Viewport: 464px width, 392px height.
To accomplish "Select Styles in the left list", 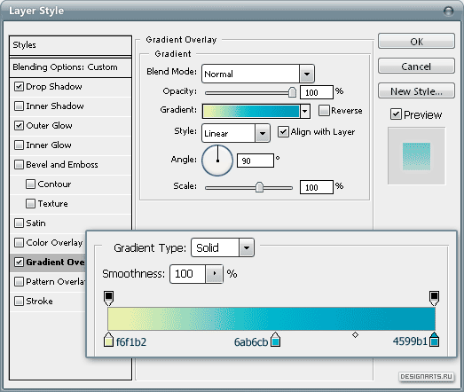I will click(x=70, y=45).
